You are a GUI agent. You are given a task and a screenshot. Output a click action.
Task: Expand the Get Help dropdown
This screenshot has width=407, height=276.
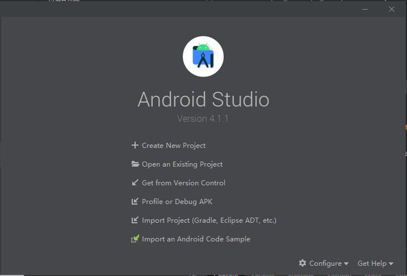pos(375,264)
